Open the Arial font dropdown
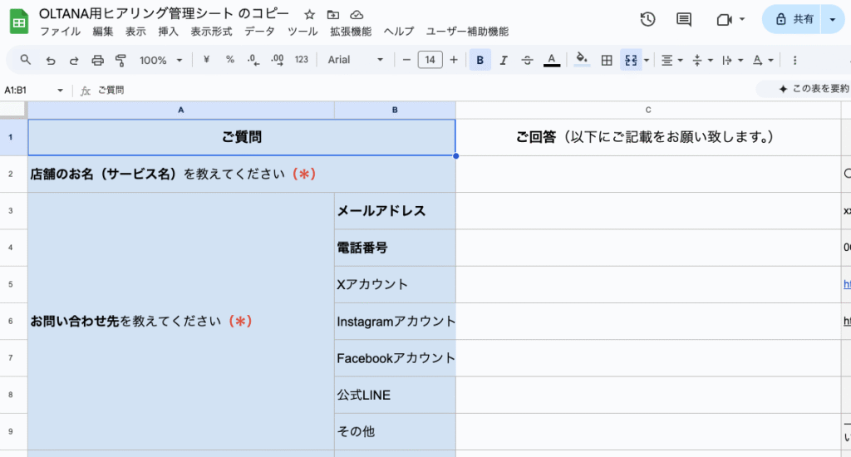851x457 pixels. point(356,60)
